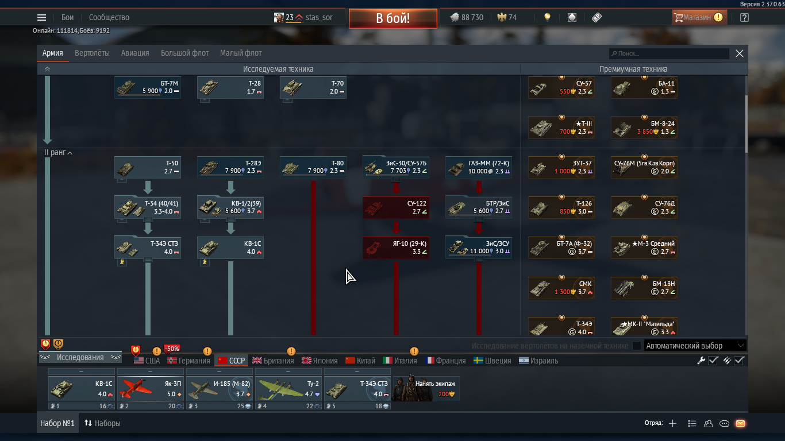Switch to the Вертолёты tab
785x441 pixels.
tap(92, 53)
